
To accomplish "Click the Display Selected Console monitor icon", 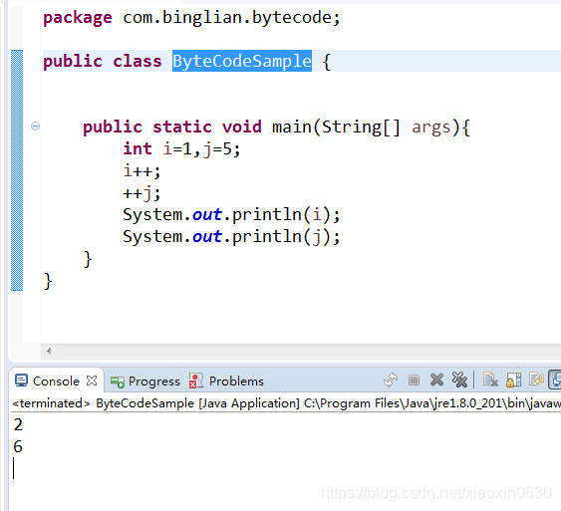I will tap(556, 380).
